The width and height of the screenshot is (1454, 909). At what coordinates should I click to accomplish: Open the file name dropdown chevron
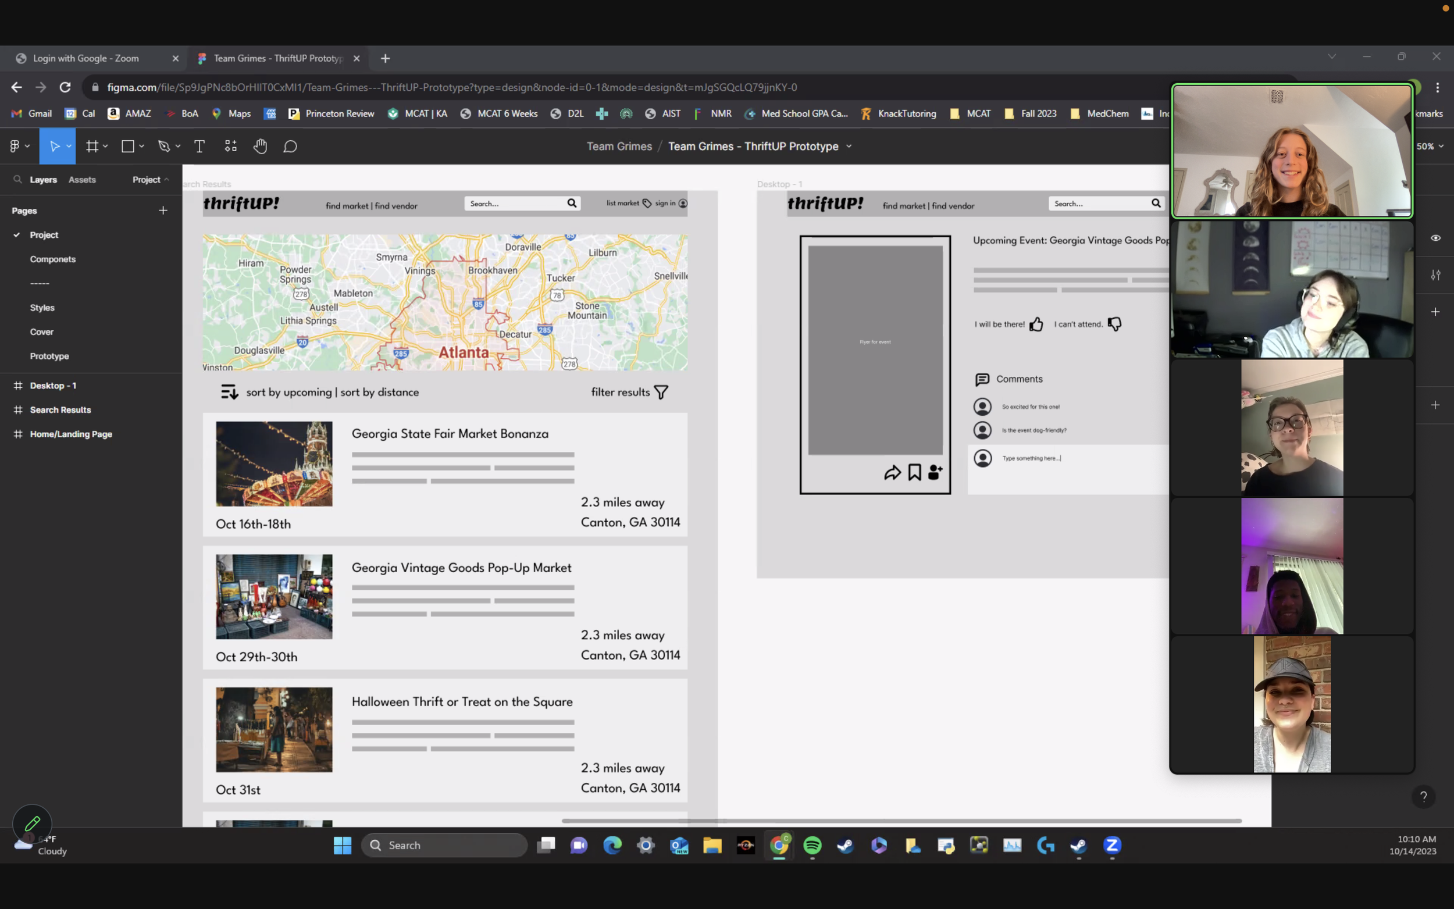pyautogui.click(x=849, y=146)
